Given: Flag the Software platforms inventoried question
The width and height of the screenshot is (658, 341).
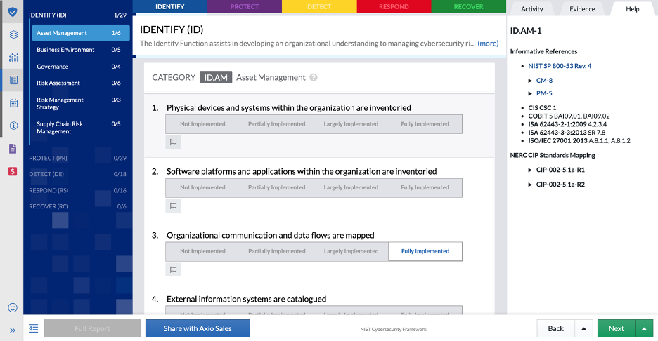Looking at the screenshot, I should [173, 206].
